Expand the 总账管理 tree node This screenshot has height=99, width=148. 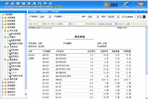tap(3, 18)
